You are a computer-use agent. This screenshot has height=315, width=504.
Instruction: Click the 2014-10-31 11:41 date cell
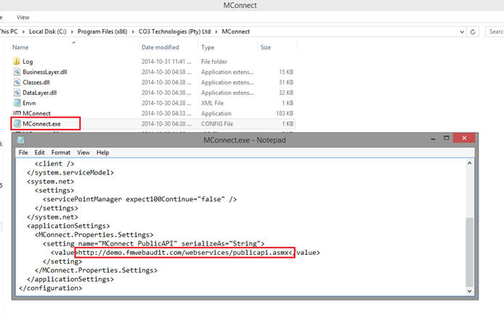(166, 62)
